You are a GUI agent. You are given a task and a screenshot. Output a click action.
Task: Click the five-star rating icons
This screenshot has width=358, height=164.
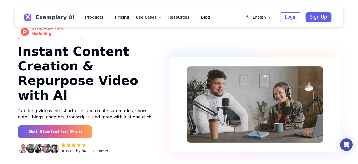pyautogui.click(x=74, y=145)
